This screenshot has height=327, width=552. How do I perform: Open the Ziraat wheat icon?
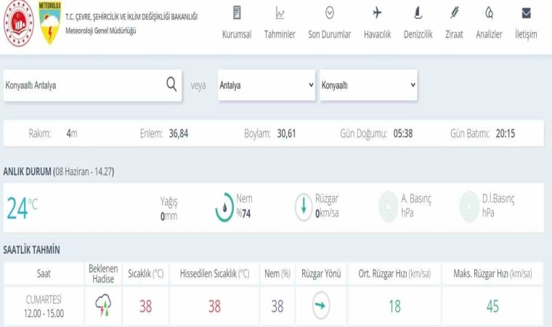click(454, 13)
